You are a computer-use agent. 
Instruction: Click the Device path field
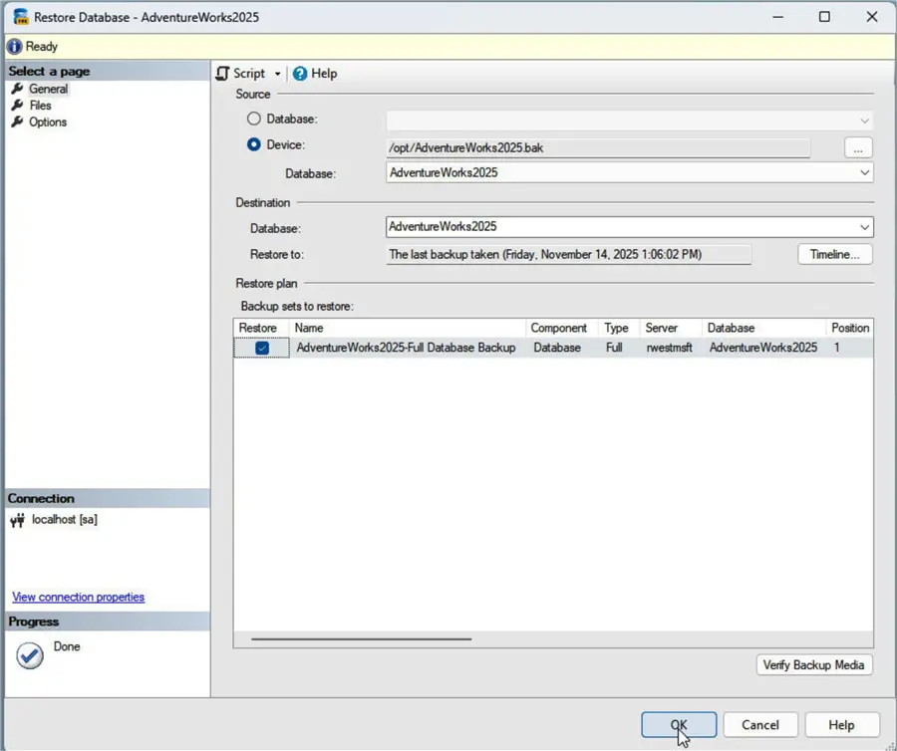tap(598, 148)
